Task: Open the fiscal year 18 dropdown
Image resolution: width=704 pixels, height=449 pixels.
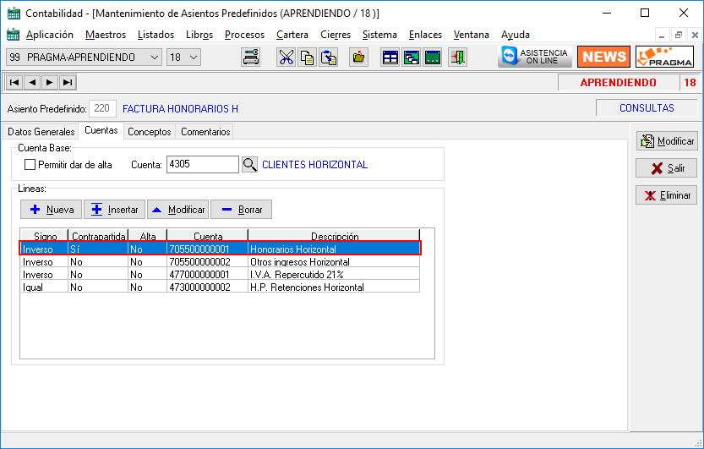Action: click(x=194, y=57)
